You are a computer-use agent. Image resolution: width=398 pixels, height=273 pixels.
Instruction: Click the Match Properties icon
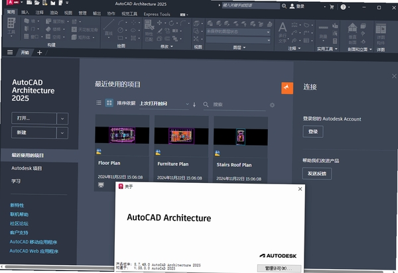click(x=149, y=26)
